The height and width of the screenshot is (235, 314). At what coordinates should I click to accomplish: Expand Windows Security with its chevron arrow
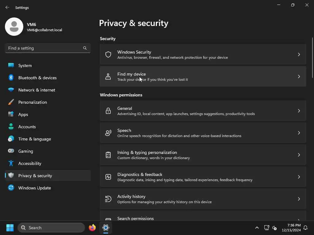299,54
